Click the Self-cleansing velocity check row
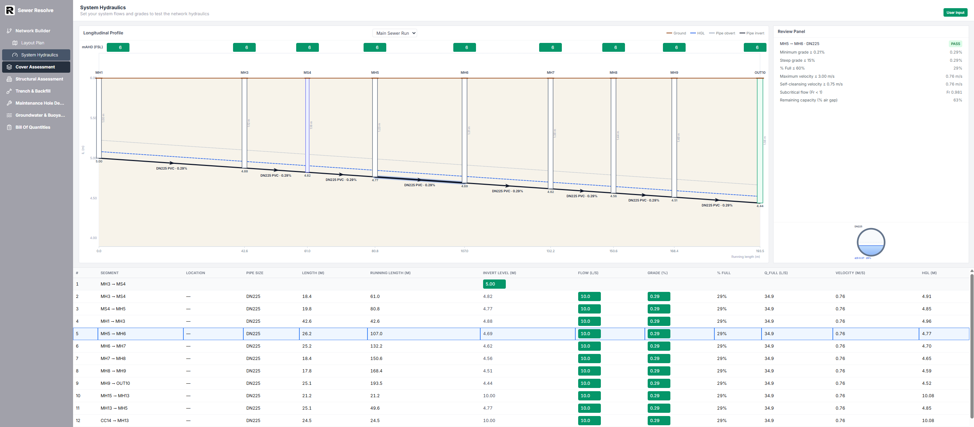974x427 pixels. (871, 84)
